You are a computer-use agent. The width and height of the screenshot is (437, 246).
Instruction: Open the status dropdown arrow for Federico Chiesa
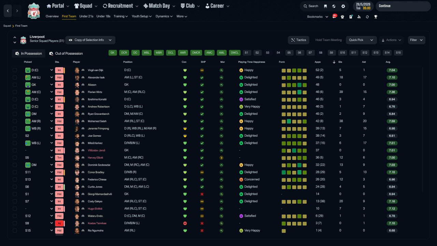[x=52, y=179]
